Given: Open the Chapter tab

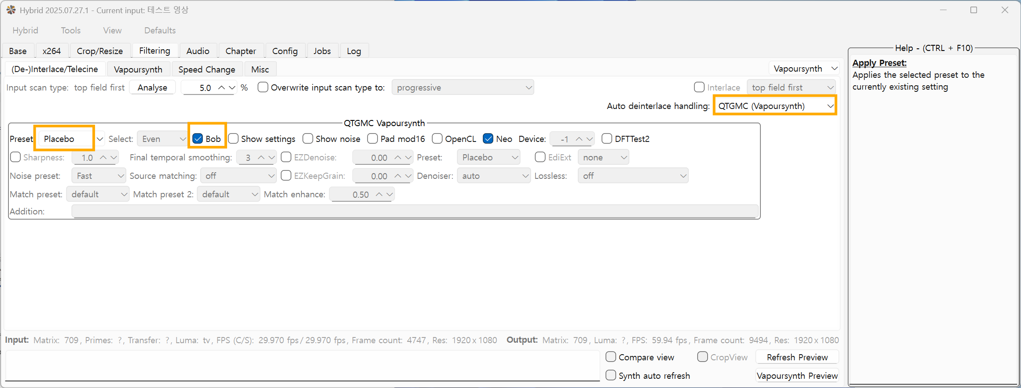Looking at the screenshot, I should coord(241,51).
